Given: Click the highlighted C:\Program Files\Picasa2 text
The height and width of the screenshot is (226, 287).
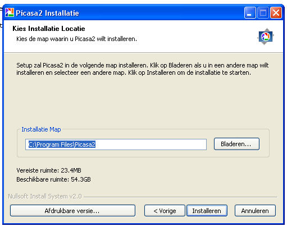Looking at the screenshot, I should 62,144.
